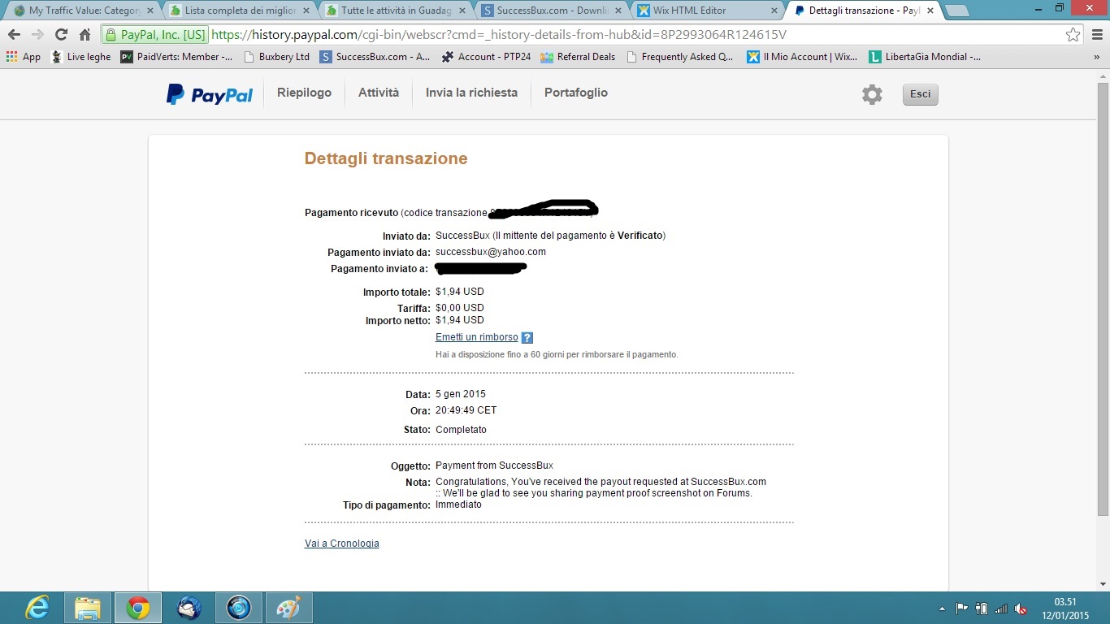The width and height of the screenshot is (1110, 624).
Task: Click the Completato status text
Action: click(461, 430)
